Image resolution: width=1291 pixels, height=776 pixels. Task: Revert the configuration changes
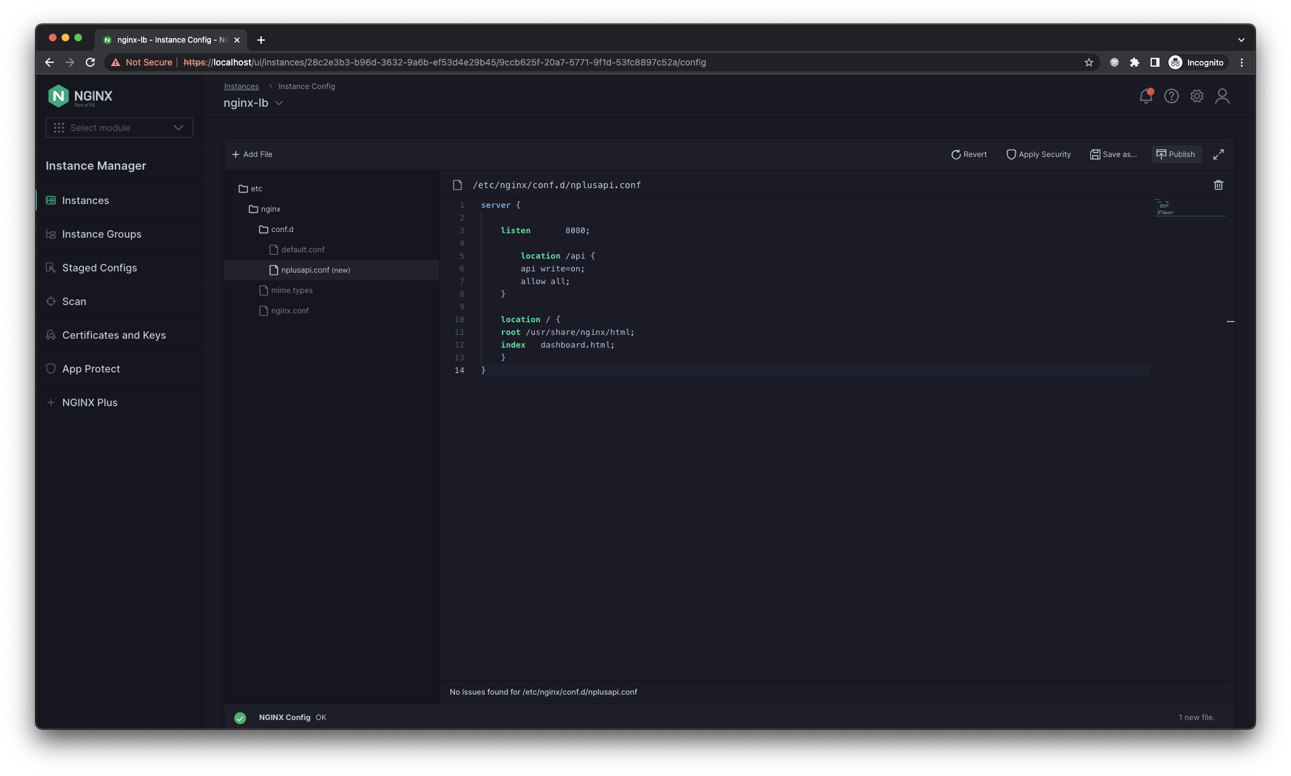[968, 154]
